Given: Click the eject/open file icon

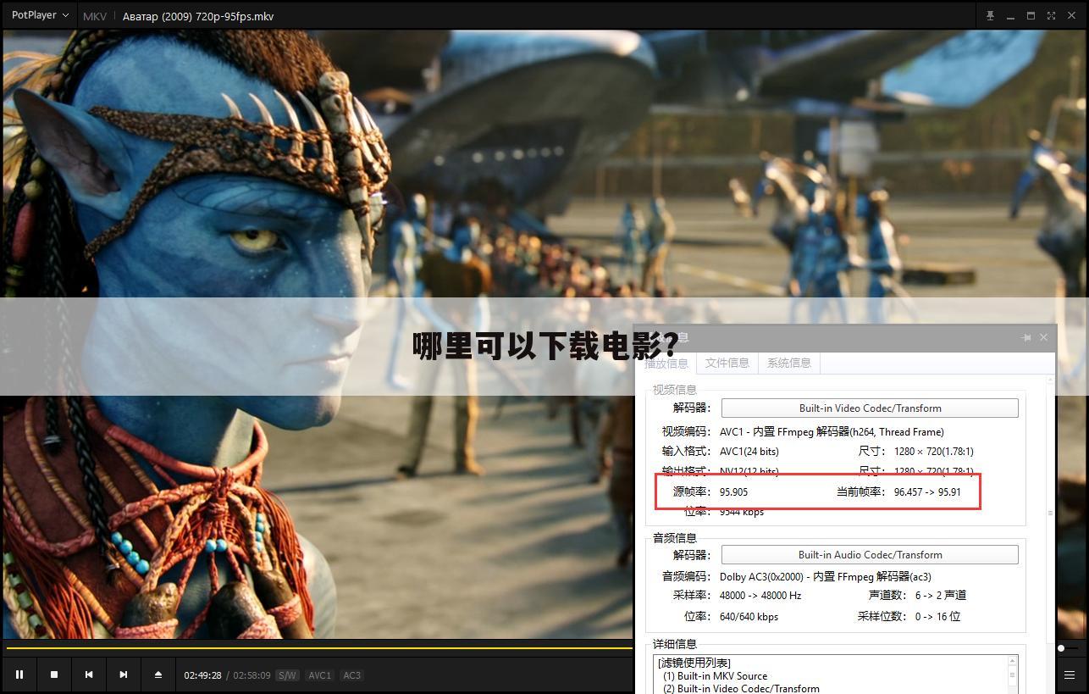Looking at the screenshot, I should [x=158, y=675].
